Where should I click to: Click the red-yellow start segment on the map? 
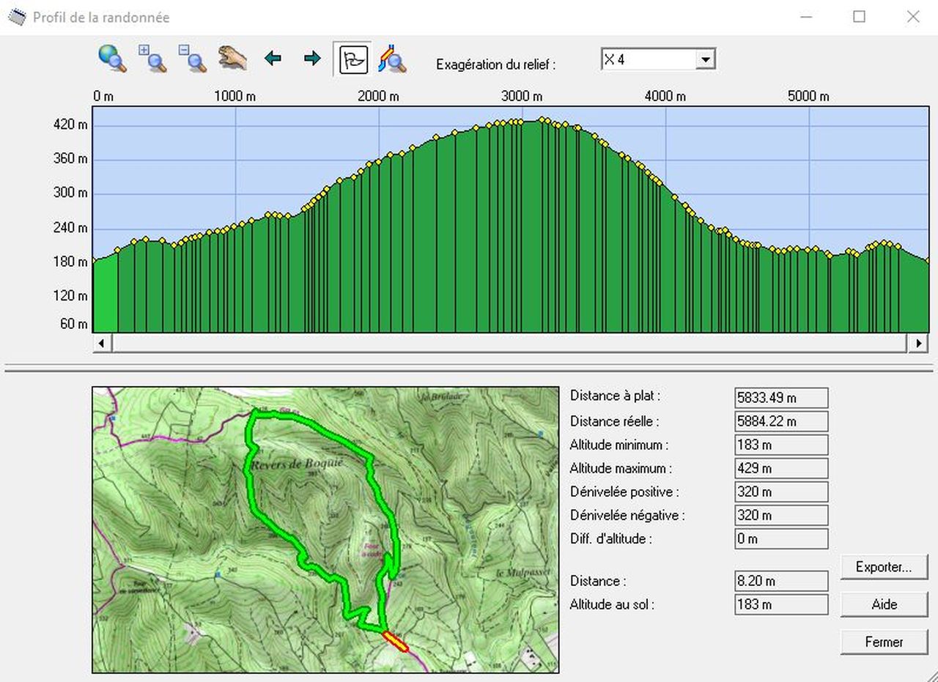click(x=395, y=642)
